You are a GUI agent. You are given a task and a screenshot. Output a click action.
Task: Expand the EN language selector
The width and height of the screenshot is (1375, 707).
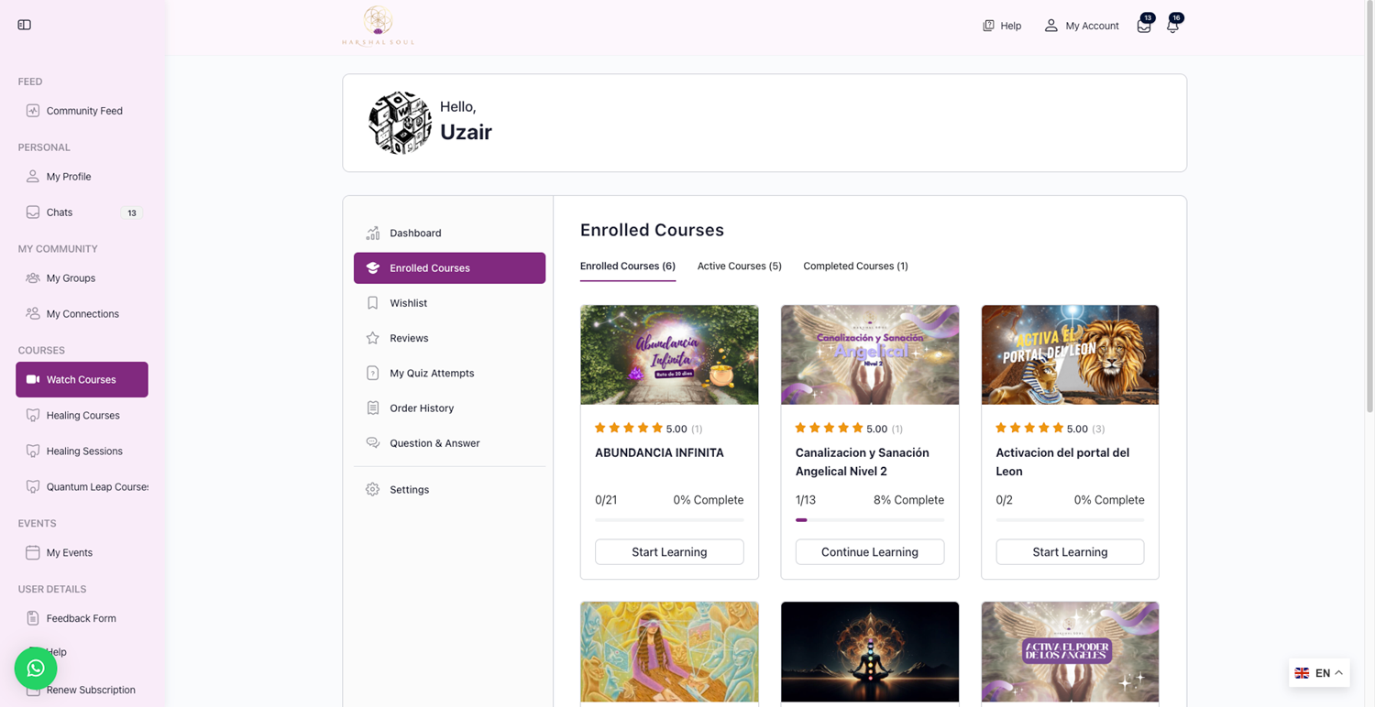point(1319,672)
